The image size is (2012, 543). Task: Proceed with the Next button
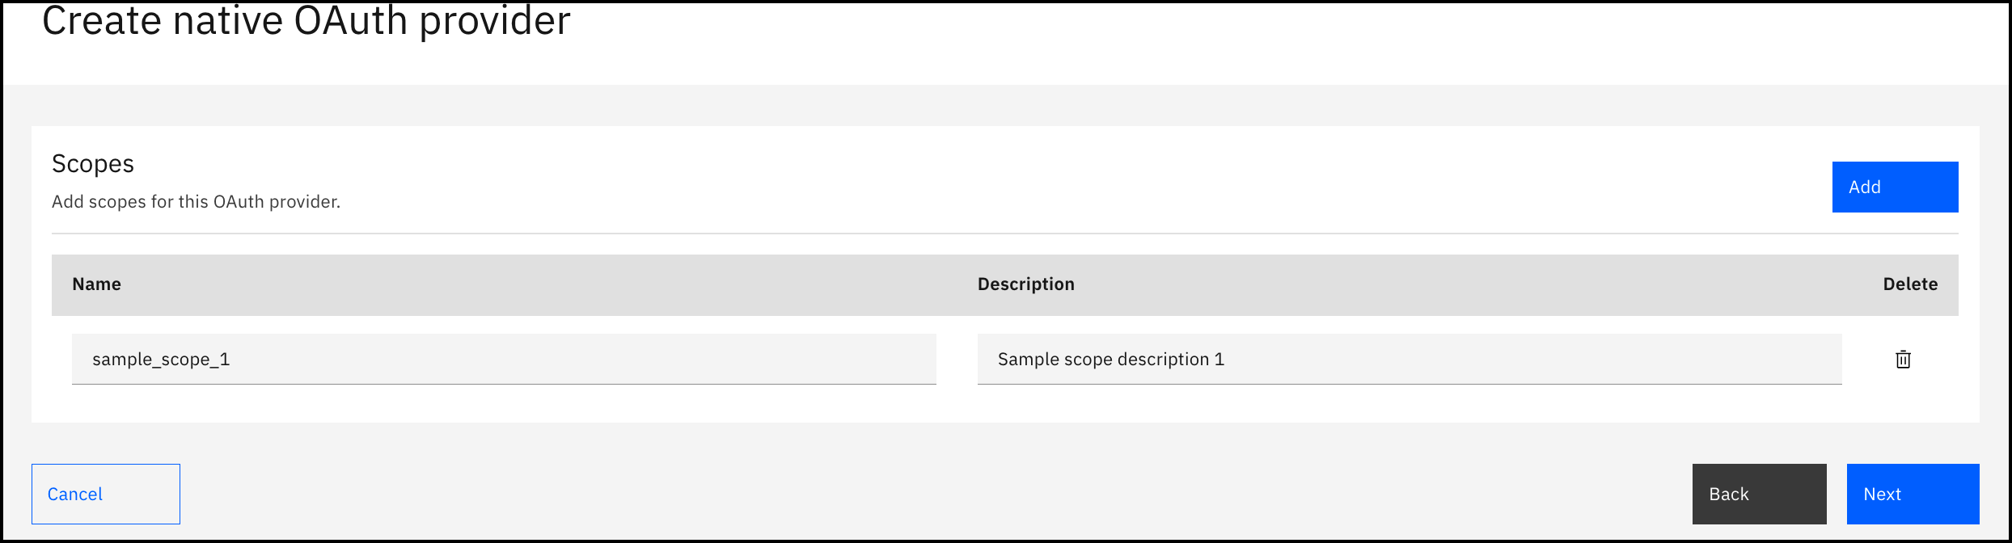click(x=1912, y=494)
